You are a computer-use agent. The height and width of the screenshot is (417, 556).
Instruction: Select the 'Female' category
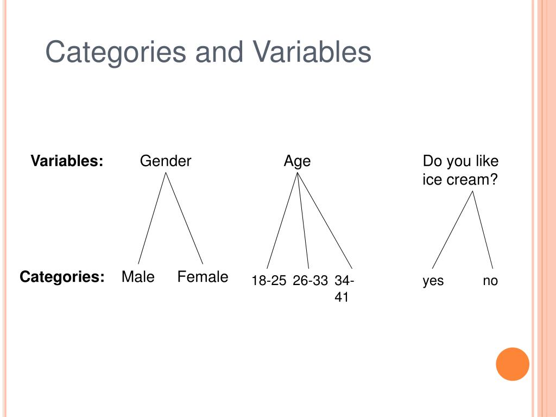[203, 276]
